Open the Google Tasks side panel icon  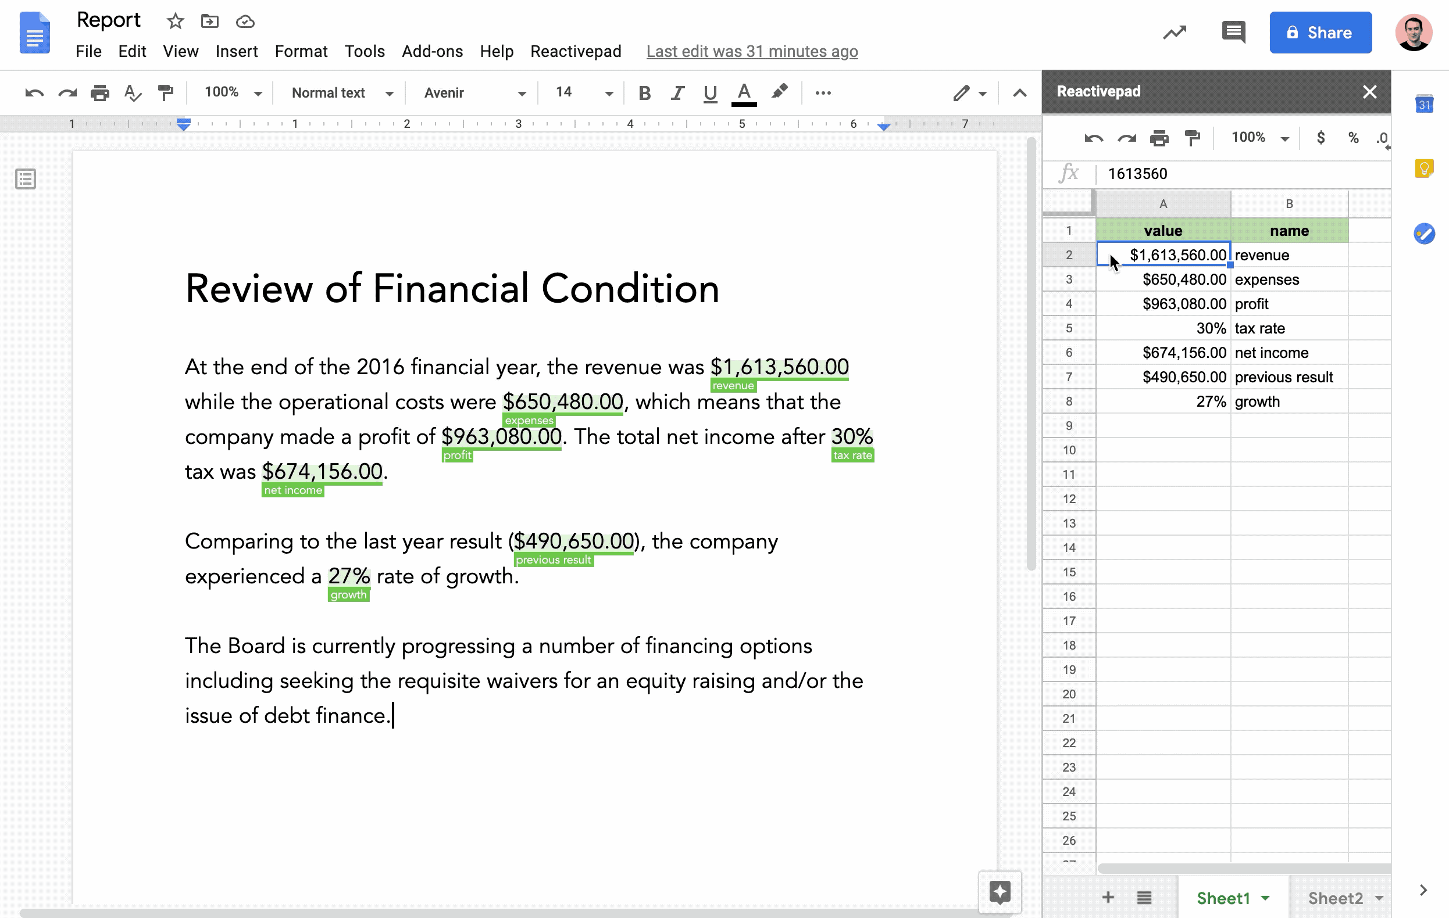[x=1424, y=234]
